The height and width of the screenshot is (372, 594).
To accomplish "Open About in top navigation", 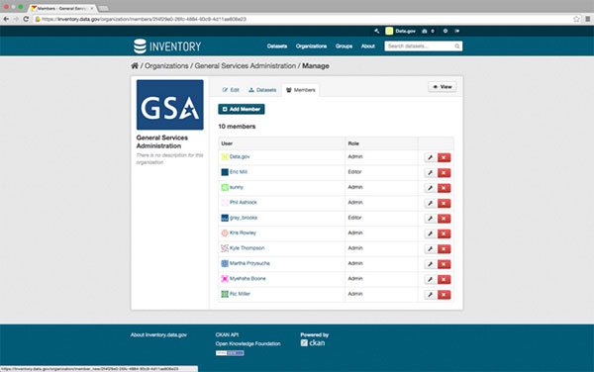I will click(368, 46).
